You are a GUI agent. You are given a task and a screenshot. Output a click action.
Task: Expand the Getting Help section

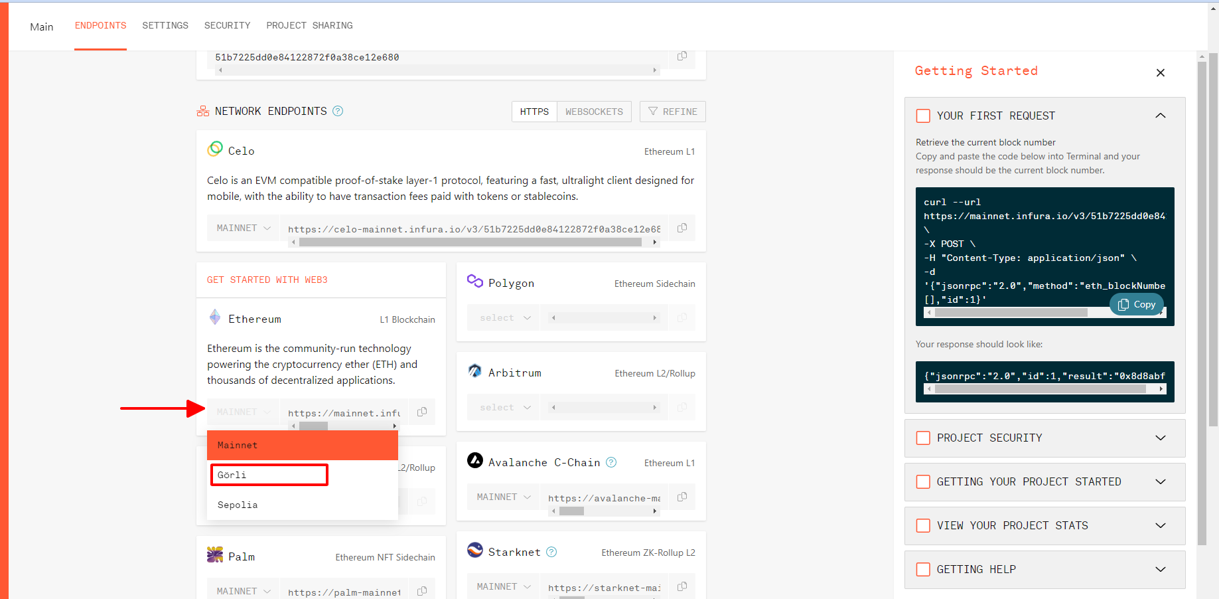tap(1161, 569)
